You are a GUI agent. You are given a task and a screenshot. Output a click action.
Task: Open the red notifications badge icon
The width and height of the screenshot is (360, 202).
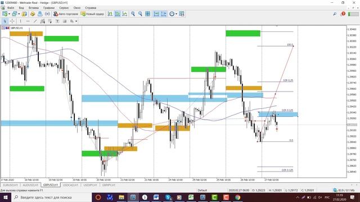[x=343, y=13]
